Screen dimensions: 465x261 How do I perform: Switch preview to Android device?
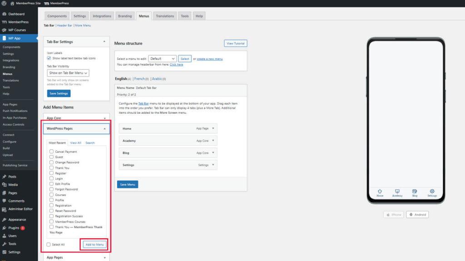(x=417, y=214)
